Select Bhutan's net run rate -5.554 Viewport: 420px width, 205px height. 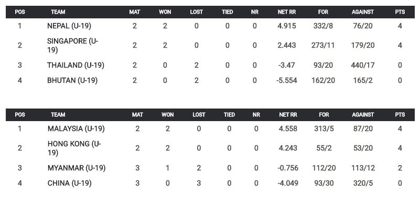pos(287,80)
